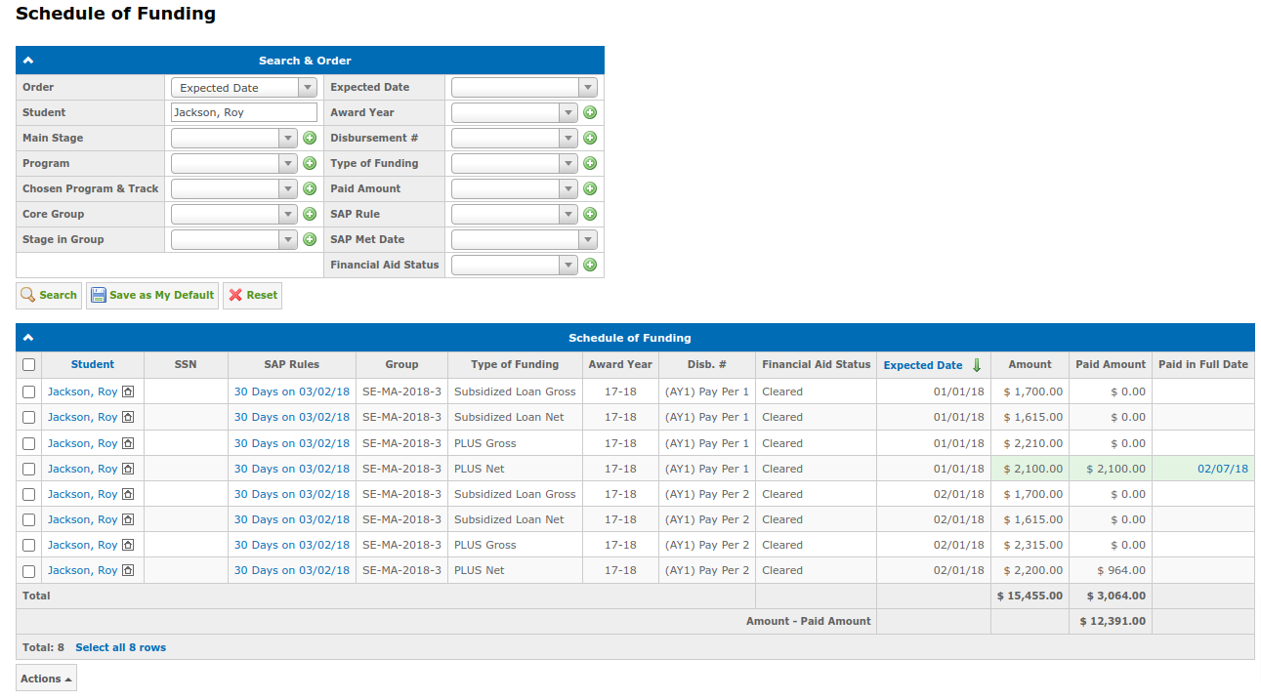Open the Chosen Program & Track dropdown
This screenshot has width=1261, height=700.
click(x=234, y=188)
